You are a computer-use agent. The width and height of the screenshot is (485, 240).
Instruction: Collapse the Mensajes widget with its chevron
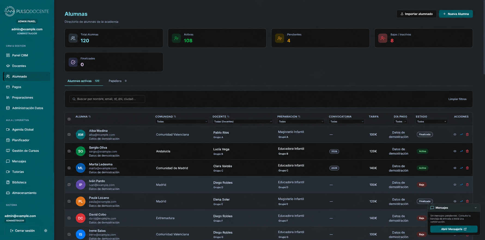(x=476, y=208)
